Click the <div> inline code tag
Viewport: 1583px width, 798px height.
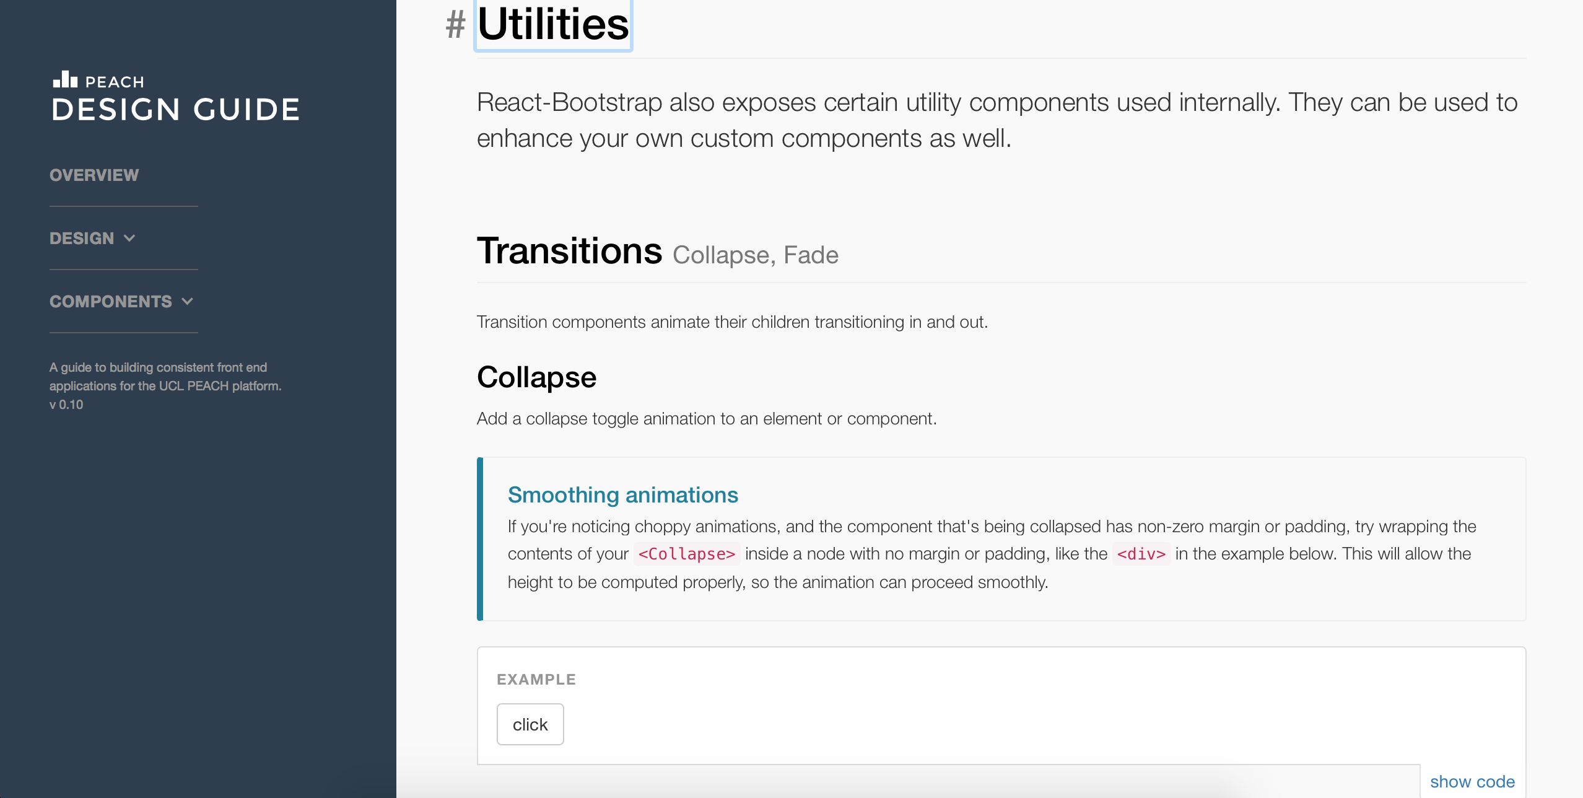pos(1141,554)
